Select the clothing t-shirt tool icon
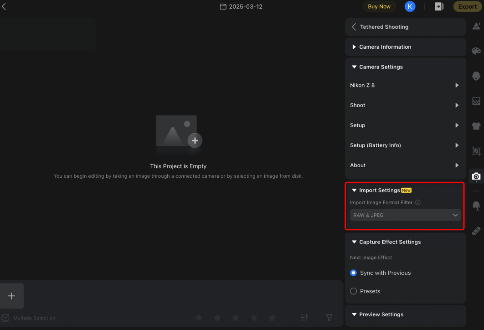 tap(476, 126)
